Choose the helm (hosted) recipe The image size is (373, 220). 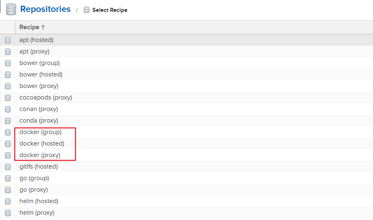click(39, 201)
